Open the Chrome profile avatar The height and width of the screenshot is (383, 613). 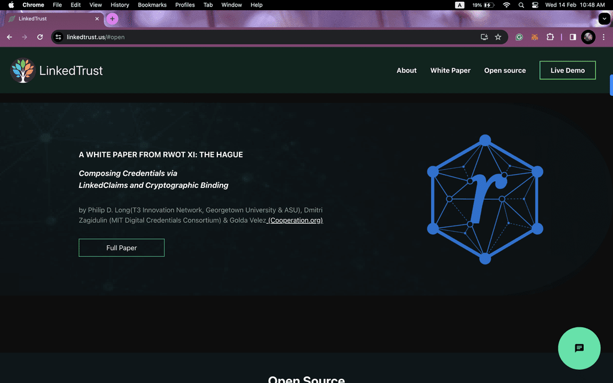click(x=588, y=37)
